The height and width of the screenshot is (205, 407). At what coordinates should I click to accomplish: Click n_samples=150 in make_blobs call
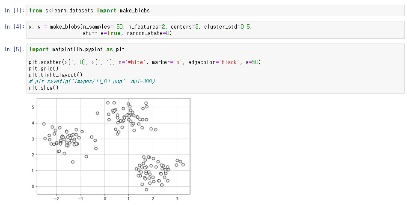point(103,27)
